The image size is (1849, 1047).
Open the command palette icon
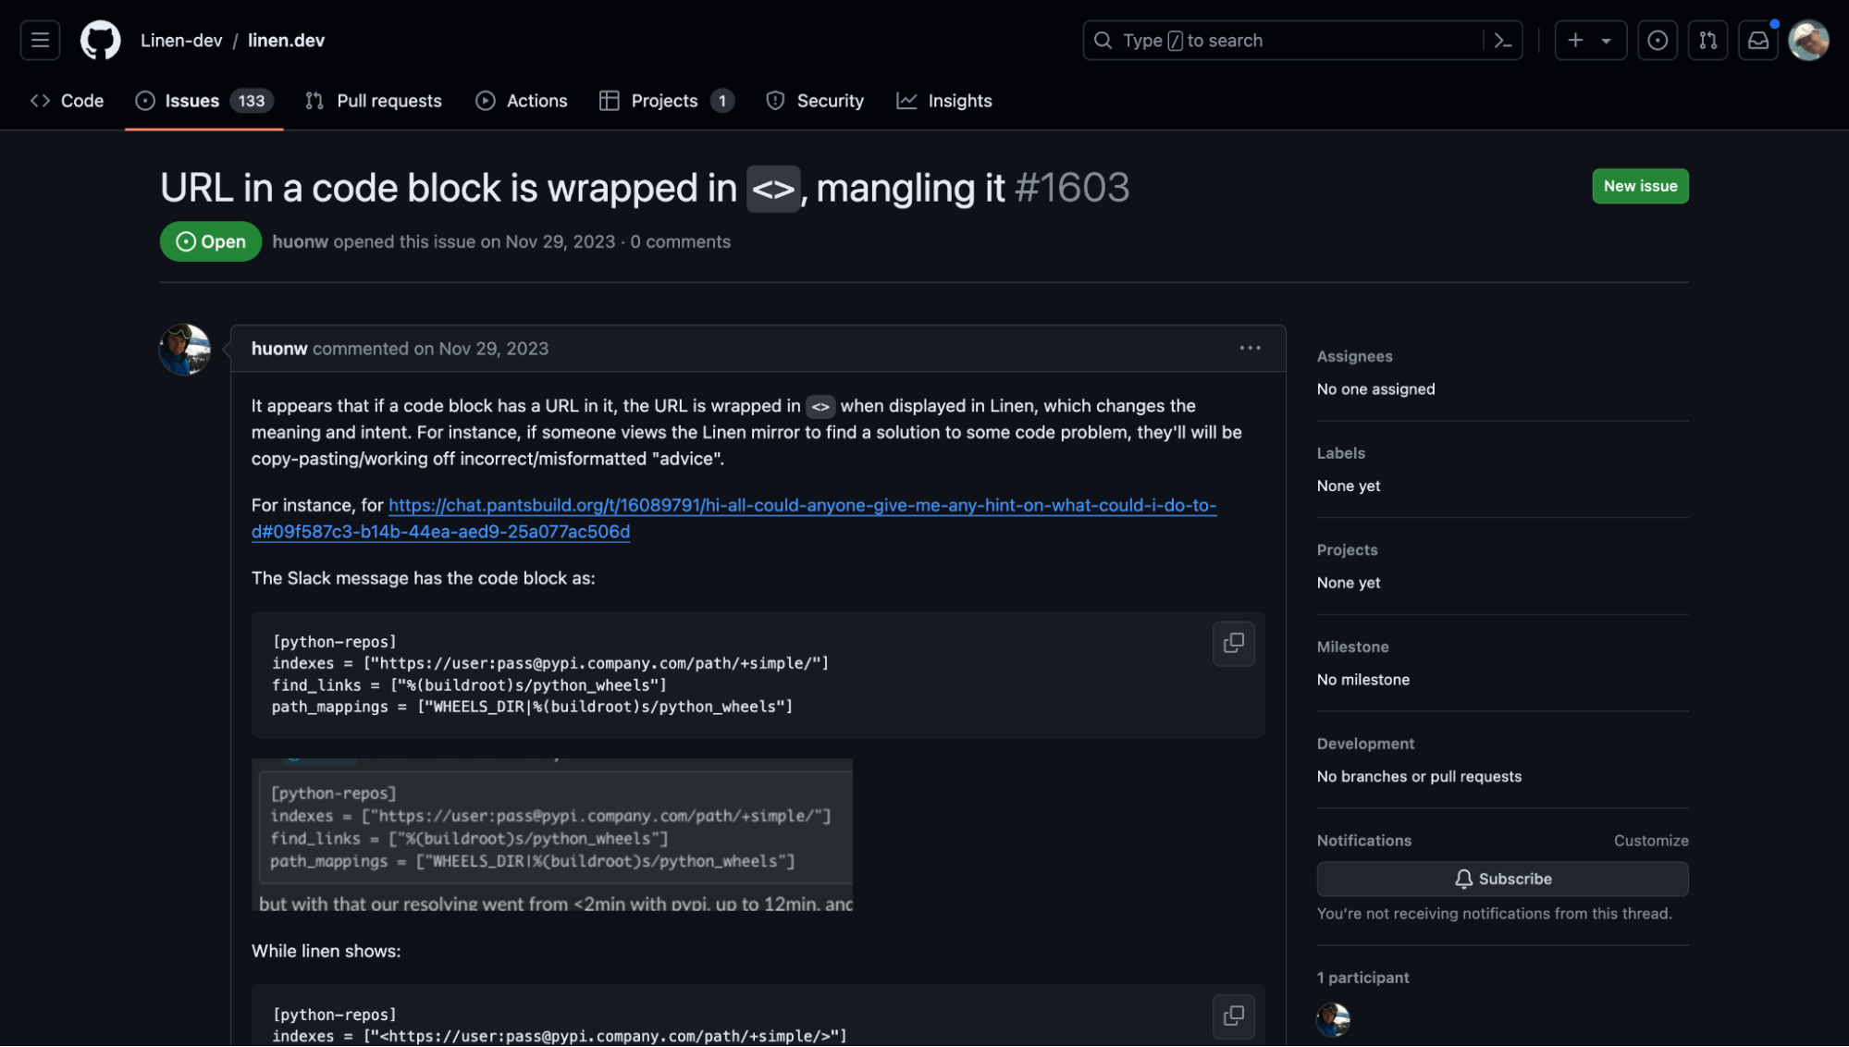coord(1503,41)
